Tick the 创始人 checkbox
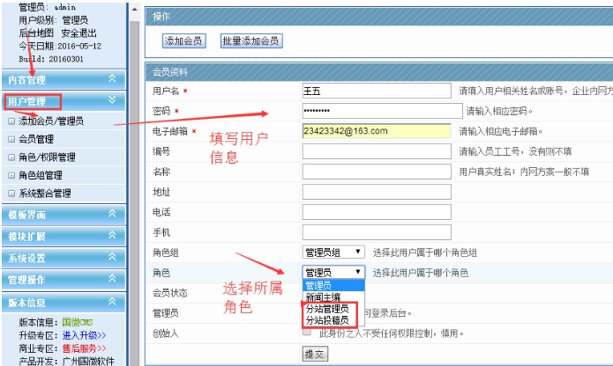This screenshot has height=366, width=613. 307,333
